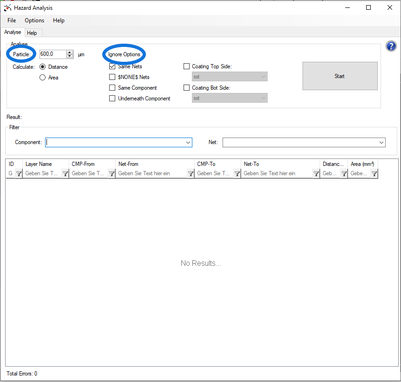Open filter icon for Area column
Viewport: 401px width, 382px height.
pos(374,174)
